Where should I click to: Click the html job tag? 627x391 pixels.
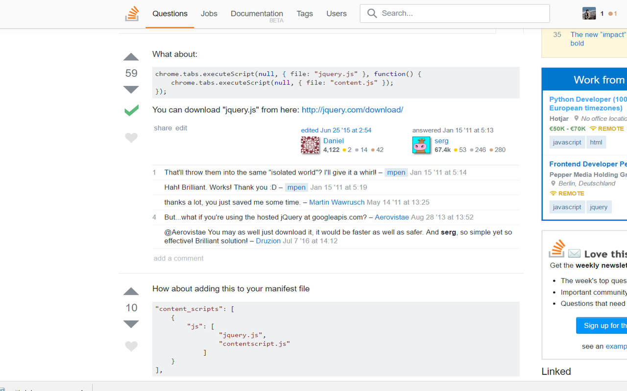(x=596, y=142)
